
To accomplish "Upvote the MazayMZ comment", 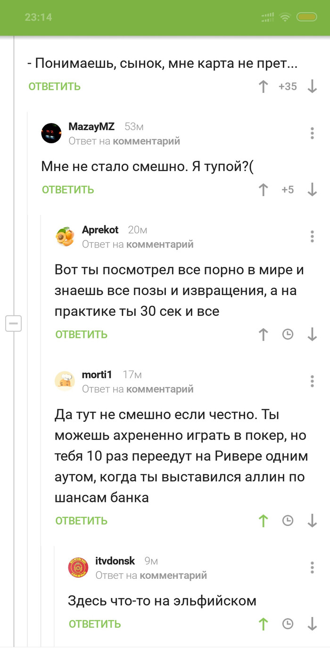I will (264, 190).
